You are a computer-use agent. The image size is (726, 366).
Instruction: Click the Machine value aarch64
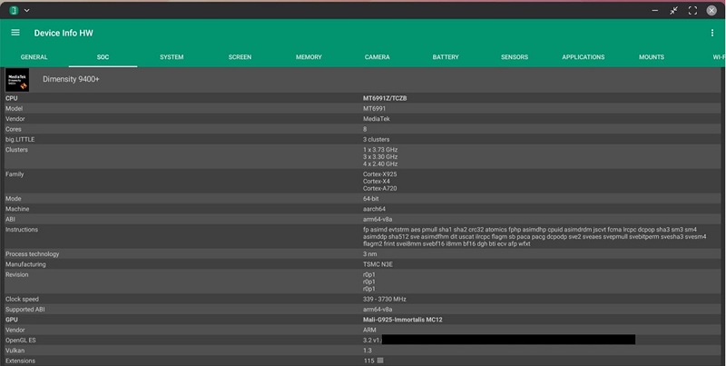[374, 209]
